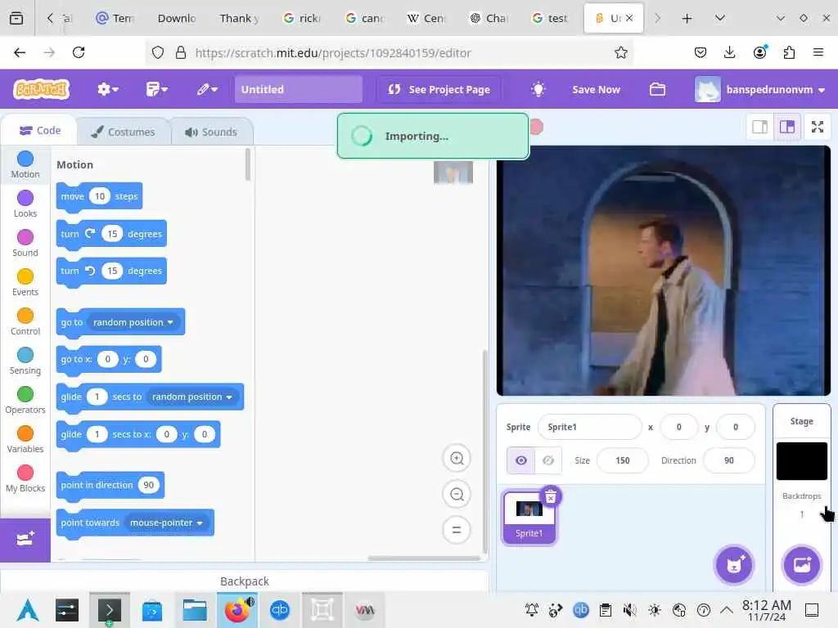Click the Untitled project name field
The image size is (838, 628).
point(298,89)
